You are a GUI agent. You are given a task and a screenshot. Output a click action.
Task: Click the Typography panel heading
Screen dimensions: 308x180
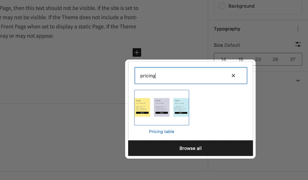227,29
